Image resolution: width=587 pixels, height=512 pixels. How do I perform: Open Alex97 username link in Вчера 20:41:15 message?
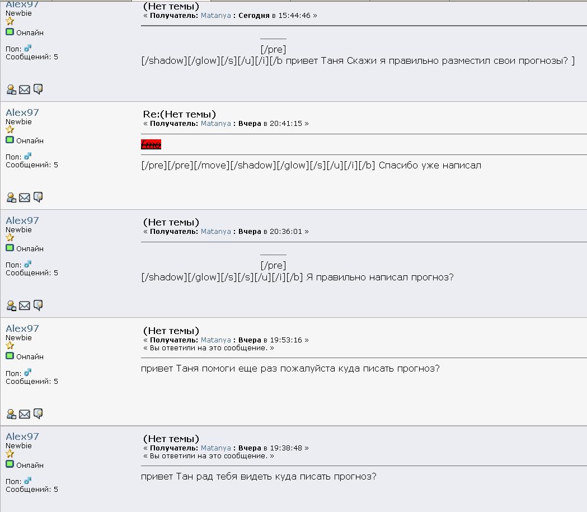(x=22, y=112)
